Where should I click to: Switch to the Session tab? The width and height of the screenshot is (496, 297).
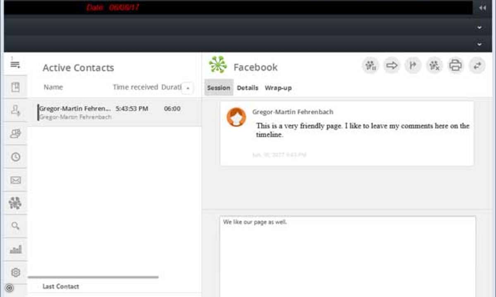pyautogui.click(x=219, y=88)
